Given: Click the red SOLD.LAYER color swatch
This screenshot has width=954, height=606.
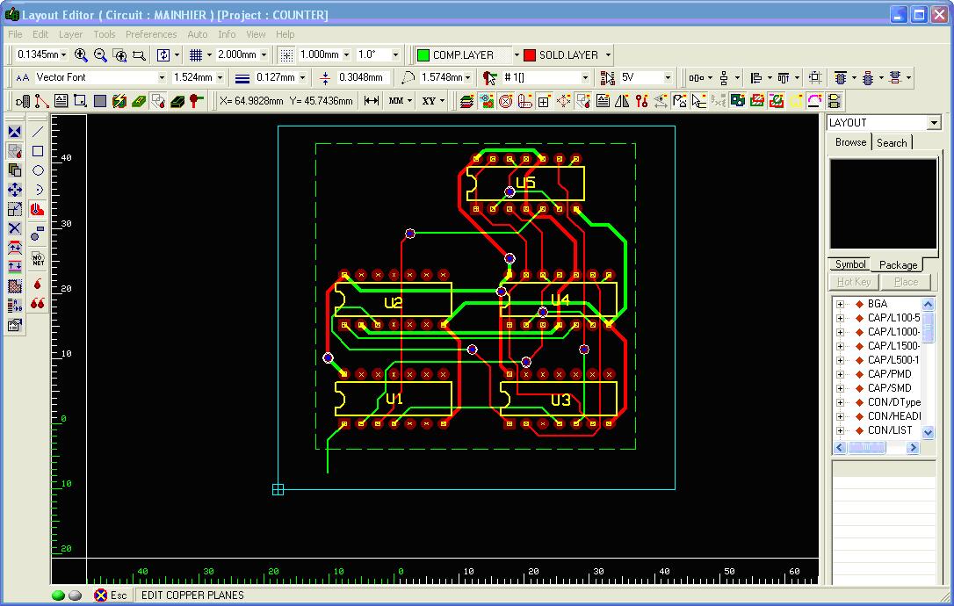Looking at the screenshot, I should 530,55.
